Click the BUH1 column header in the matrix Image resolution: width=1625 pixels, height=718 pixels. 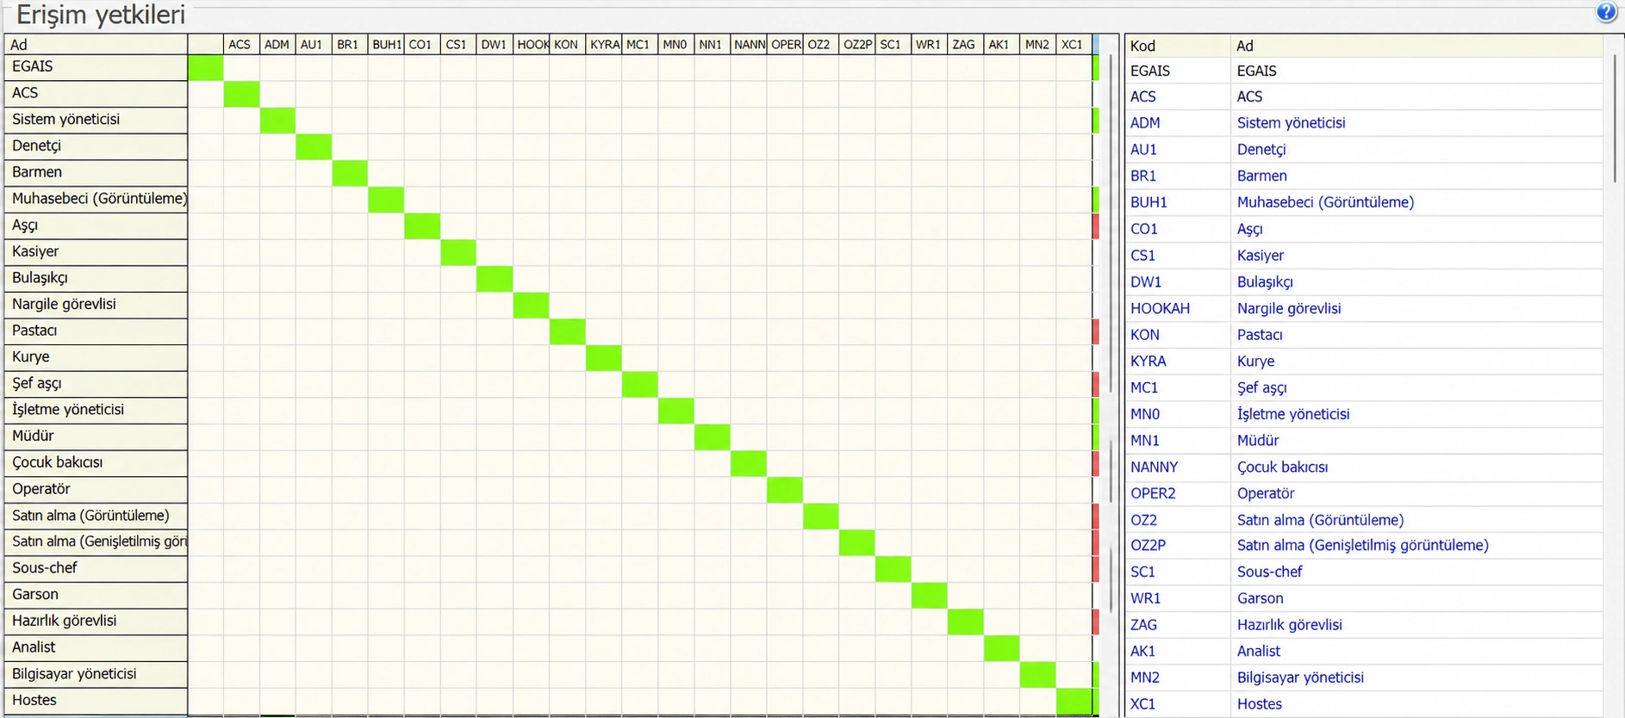pyautogui.click(x=386, y=45)
